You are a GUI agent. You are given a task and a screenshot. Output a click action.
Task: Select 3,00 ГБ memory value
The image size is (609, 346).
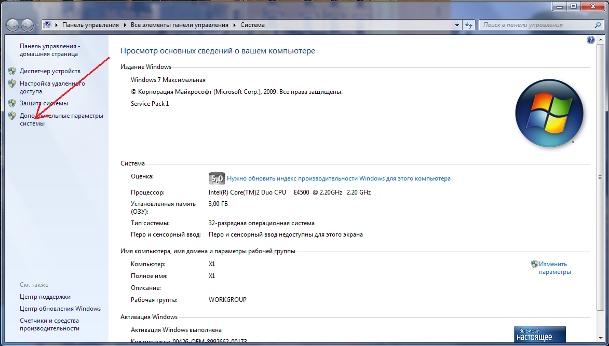(x=218, y=204)
